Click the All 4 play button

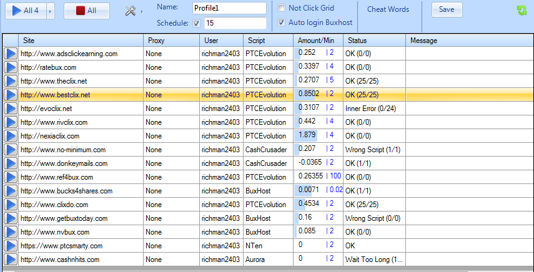click(x=26, y=11)
